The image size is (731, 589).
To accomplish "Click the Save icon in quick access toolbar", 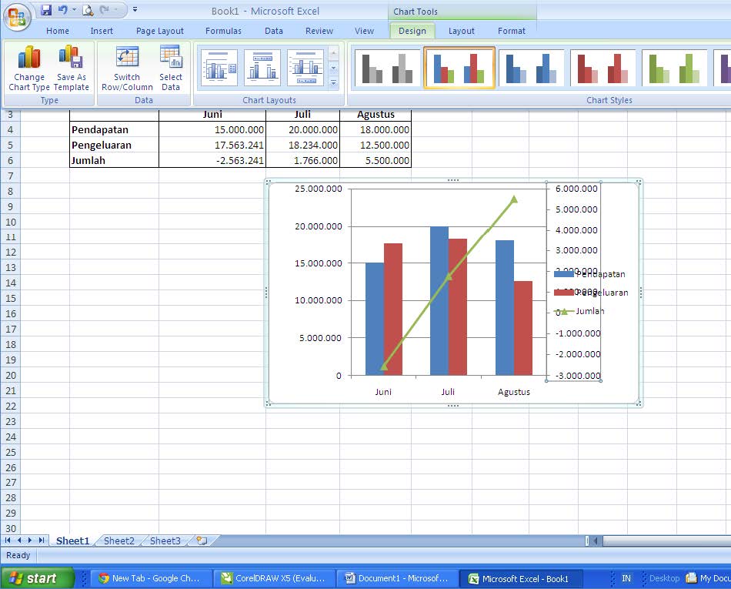I will 45,10.
